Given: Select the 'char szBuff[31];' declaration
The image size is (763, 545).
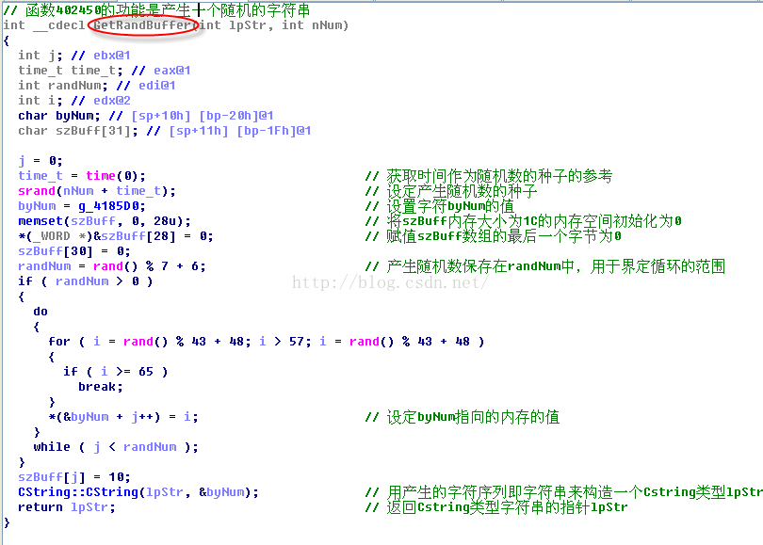Looking at the screenshot, I should pyautogui.click(x=78, y=131).
